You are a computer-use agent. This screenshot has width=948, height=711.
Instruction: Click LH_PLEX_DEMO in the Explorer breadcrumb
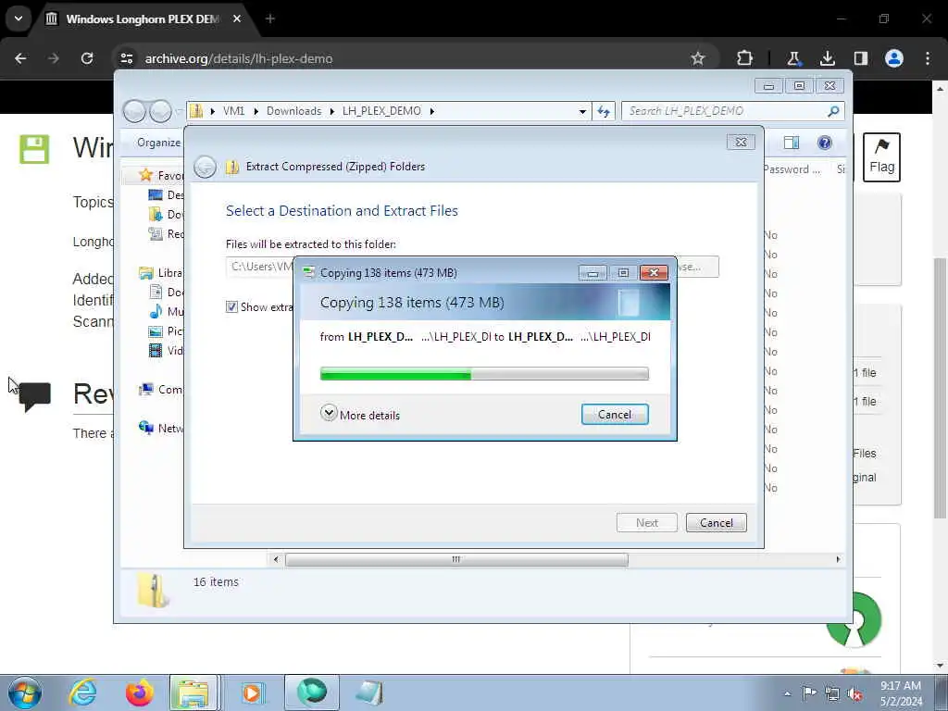[381, 111]
